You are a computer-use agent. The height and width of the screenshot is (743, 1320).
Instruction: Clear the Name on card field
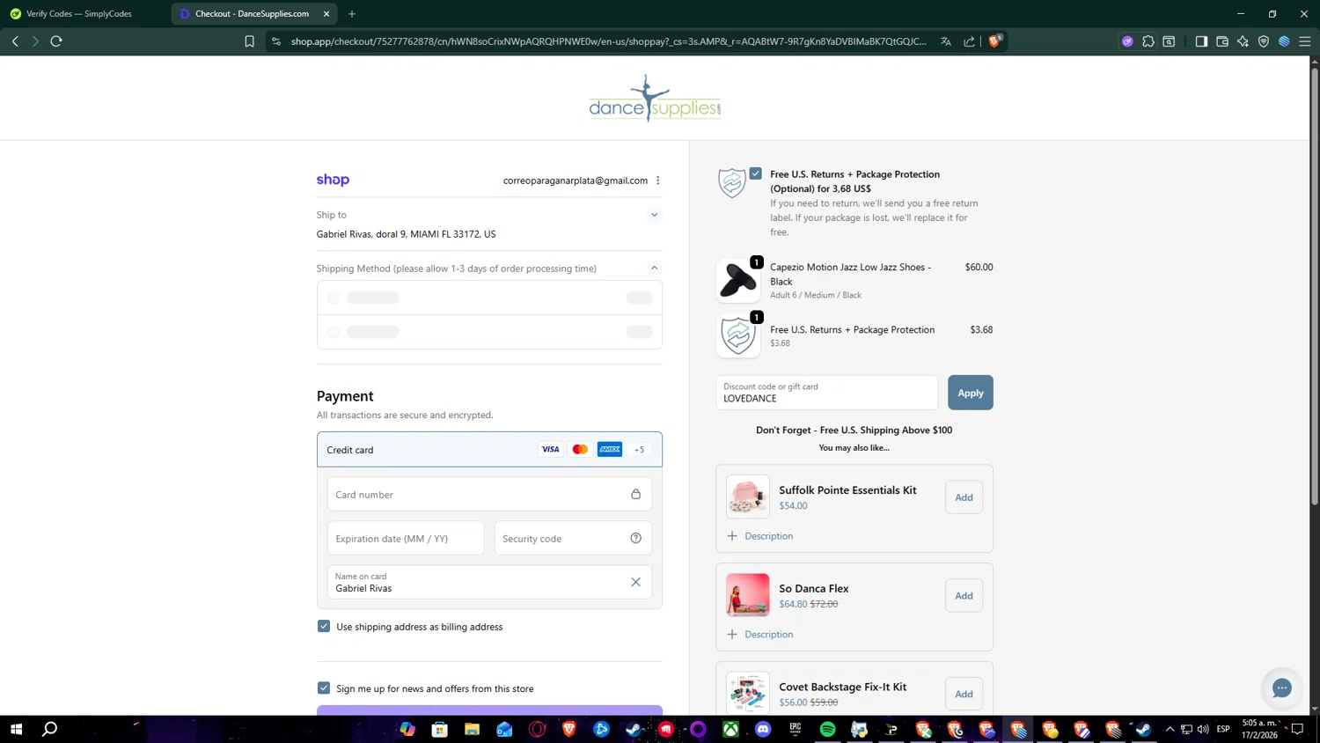coord(635,582)
